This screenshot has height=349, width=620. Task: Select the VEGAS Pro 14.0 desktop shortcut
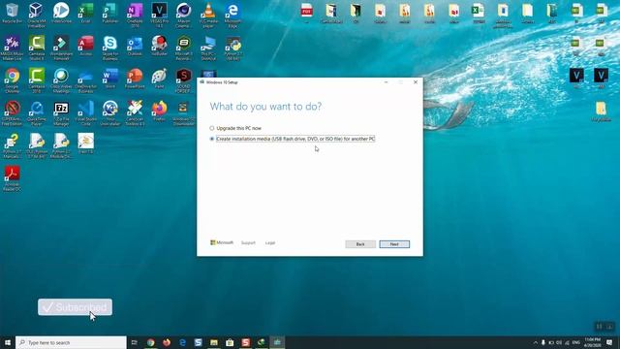coord(159,16)
